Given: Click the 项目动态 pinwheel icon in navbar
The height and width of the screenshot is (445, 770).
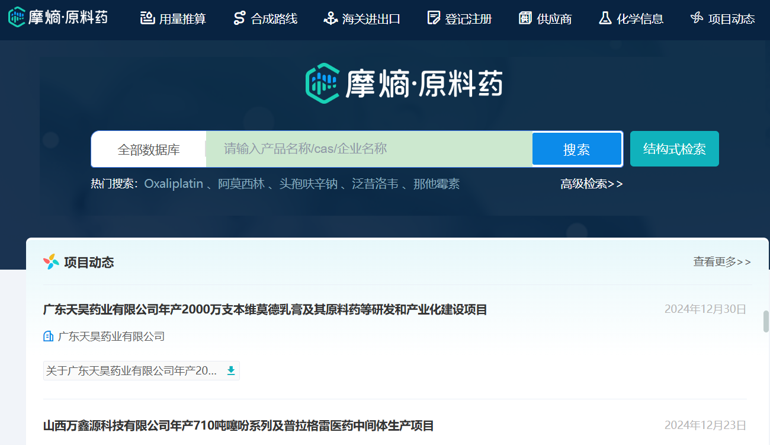Looking at the screenshot, I should tap(697, 18).
